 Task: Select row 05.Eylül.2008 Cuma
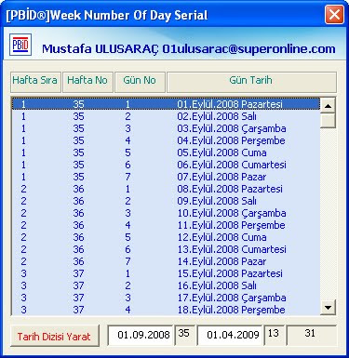(x=166, y=152)
